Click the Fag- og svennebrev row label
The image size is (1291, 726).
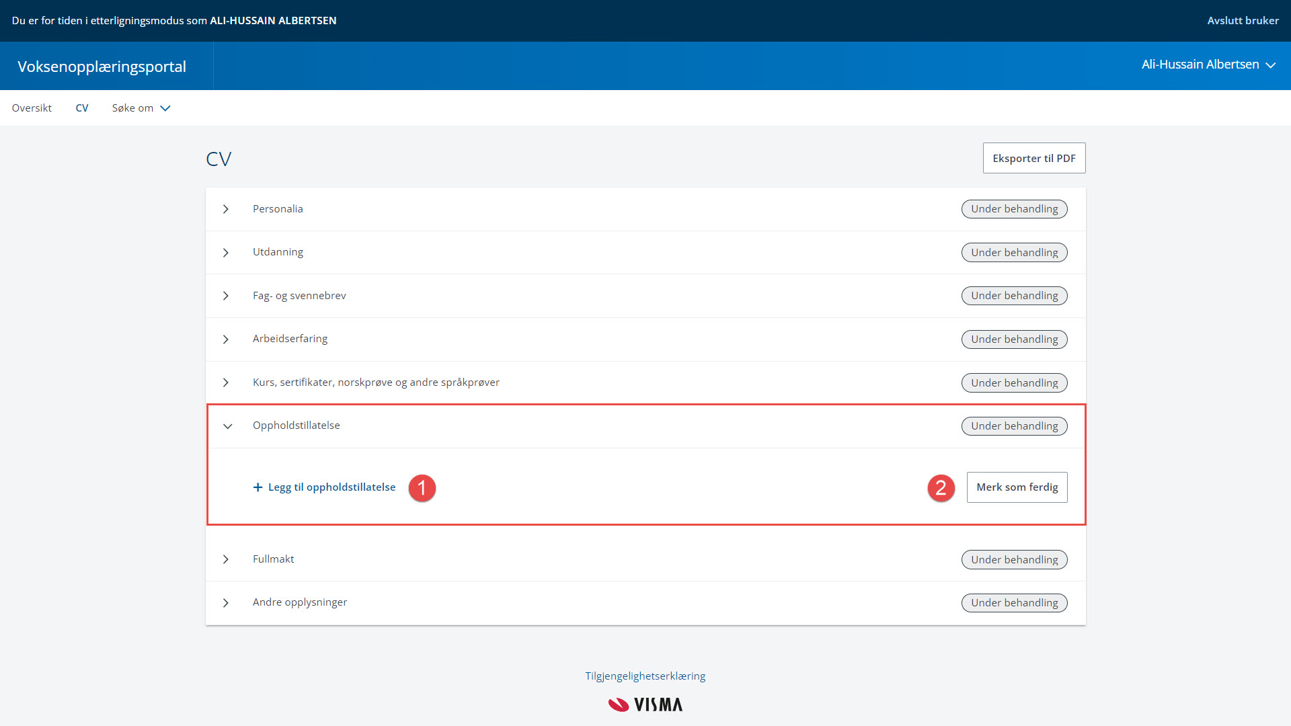[x=299, y=296]
